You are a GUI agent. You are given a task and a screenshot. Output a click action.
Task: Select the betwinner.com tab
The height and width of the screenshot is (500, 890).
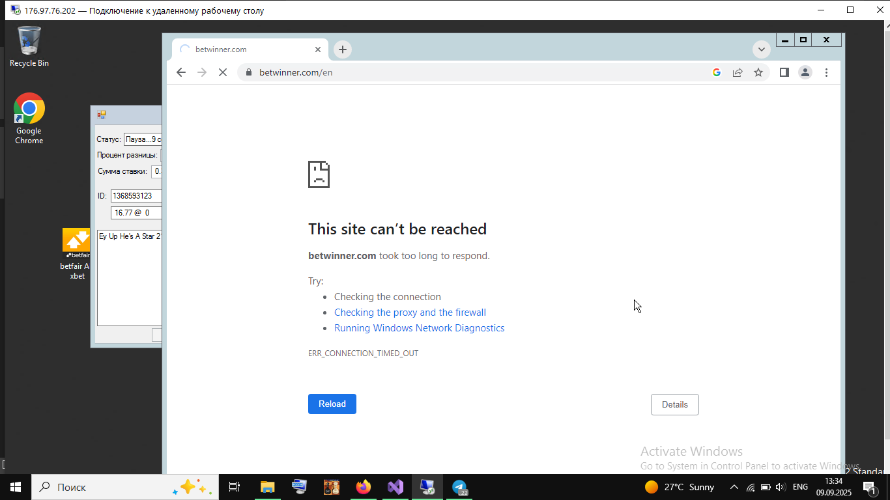point(251,49)
